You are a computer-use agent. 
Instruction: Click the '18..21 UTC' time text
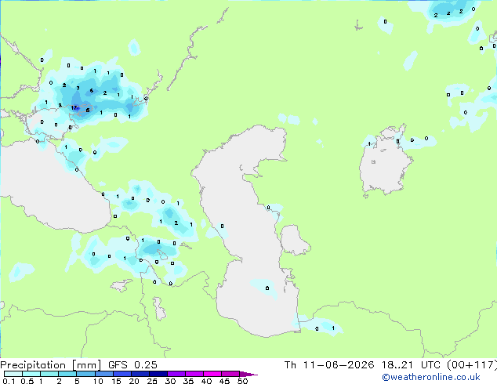(412, 365)
